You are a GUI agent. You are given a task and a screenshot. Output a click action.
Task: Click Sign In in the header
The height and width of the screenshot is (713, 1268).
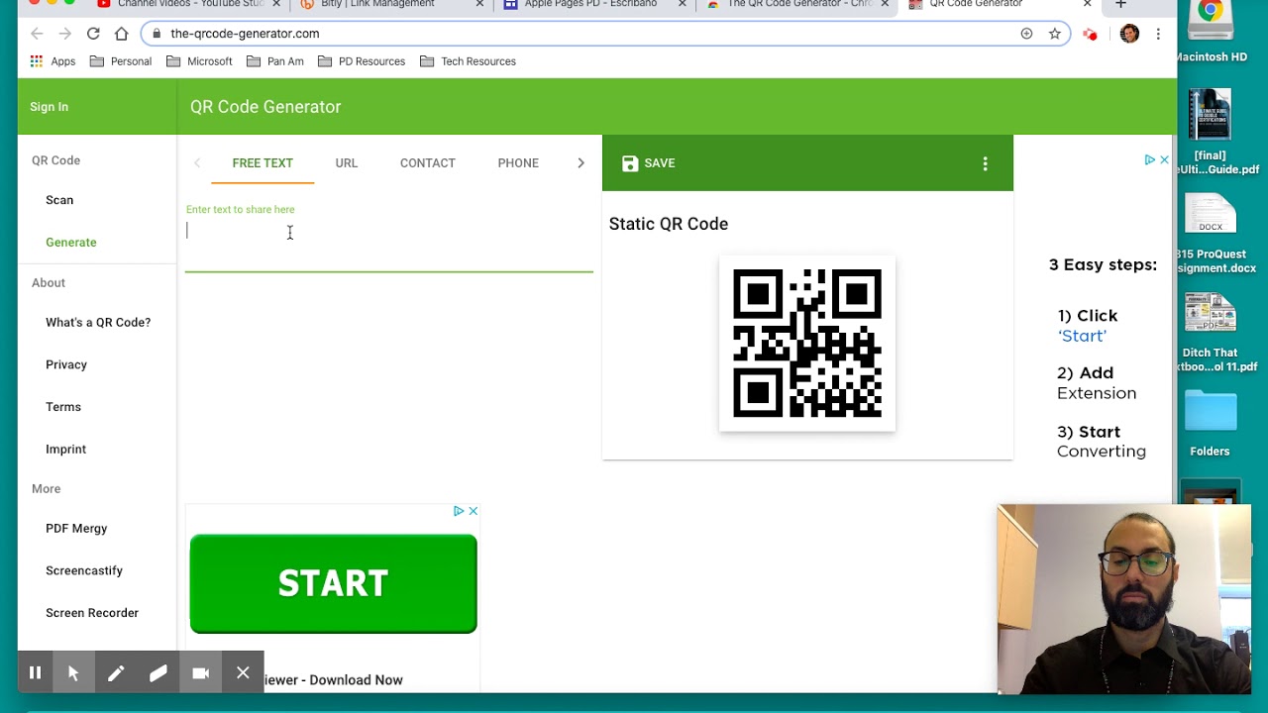click(x=49, y=107)
